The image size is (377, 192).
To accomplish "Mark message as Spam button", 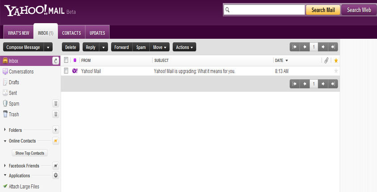I will tap(141, 47).
